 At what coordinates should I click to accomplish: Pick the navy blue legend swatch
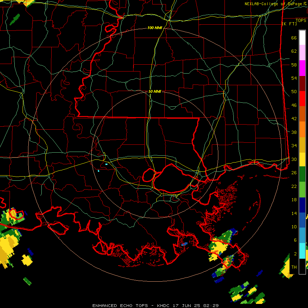(302, 205)
